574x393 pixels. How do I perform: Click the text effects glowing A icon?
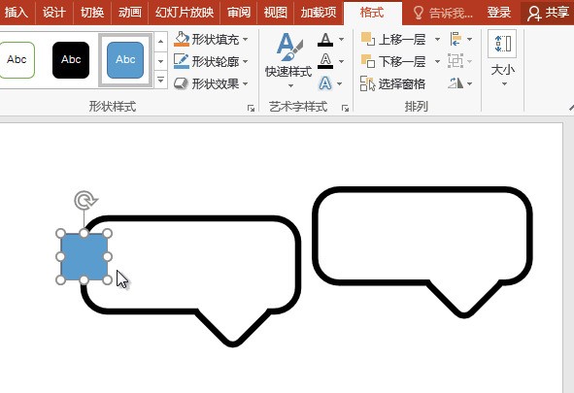(325, 83)
